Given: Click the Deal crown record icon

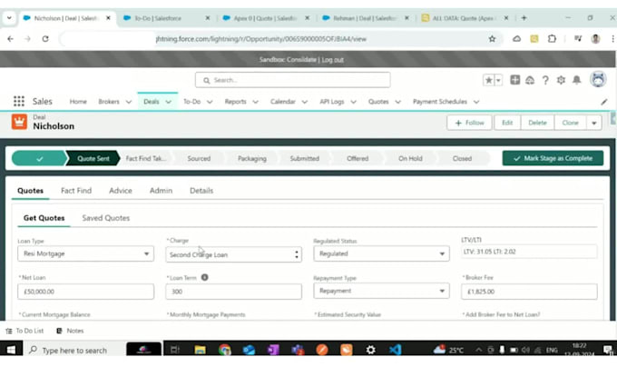Looking at the screenshot, I should [19, 122].
